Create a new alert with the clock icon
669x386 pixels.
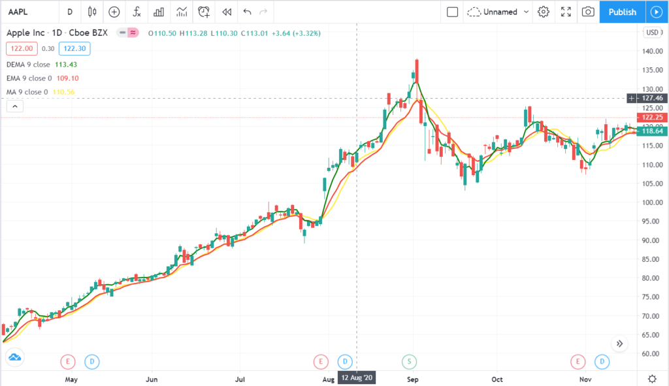[203, 12]
